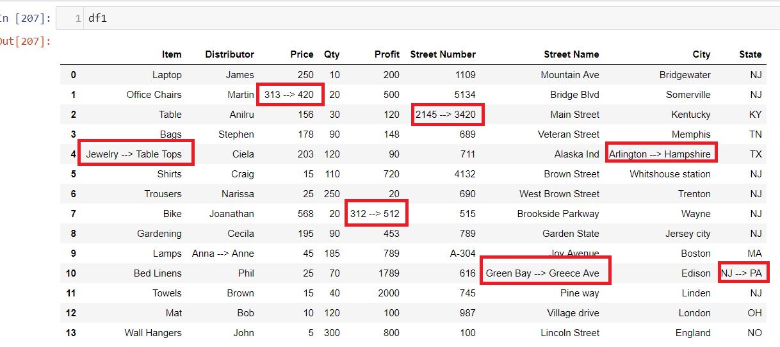The height and width of the screenshot is (347, 780).
Task: Select row index 13
Action: (70, 333)
